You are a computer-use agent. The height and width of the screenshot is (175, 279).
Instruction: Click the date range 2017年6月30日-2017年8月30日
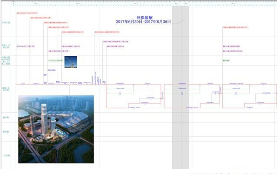(x=143, y=22)
